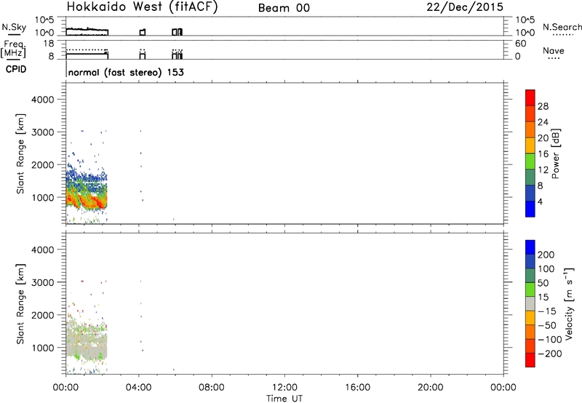Image resolution: width=582 pixels, height=403 pixels.
Task: Click the solid line sample under N.Sky
Action: 14,34
